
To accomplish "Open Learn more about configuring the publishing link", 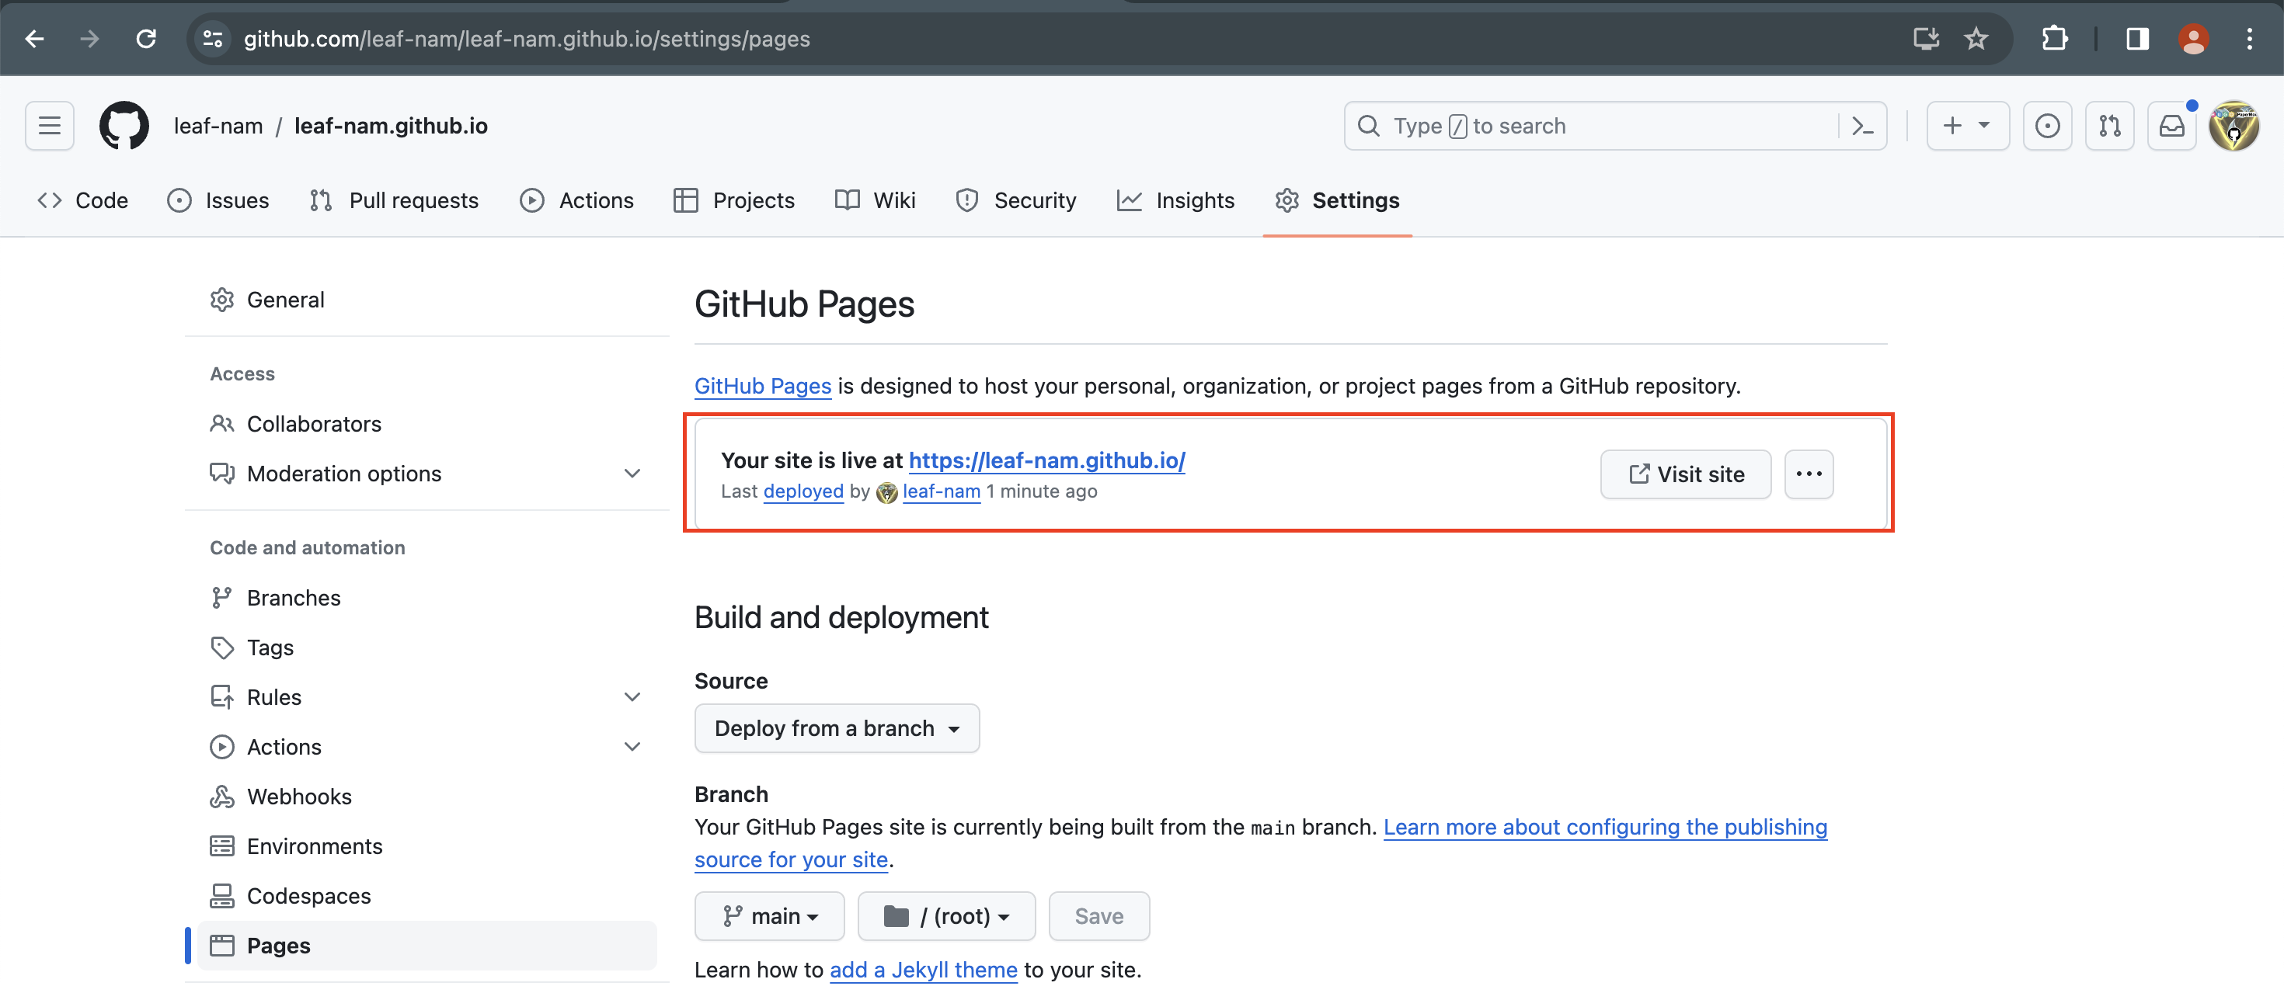I will tap(1605, 828).
